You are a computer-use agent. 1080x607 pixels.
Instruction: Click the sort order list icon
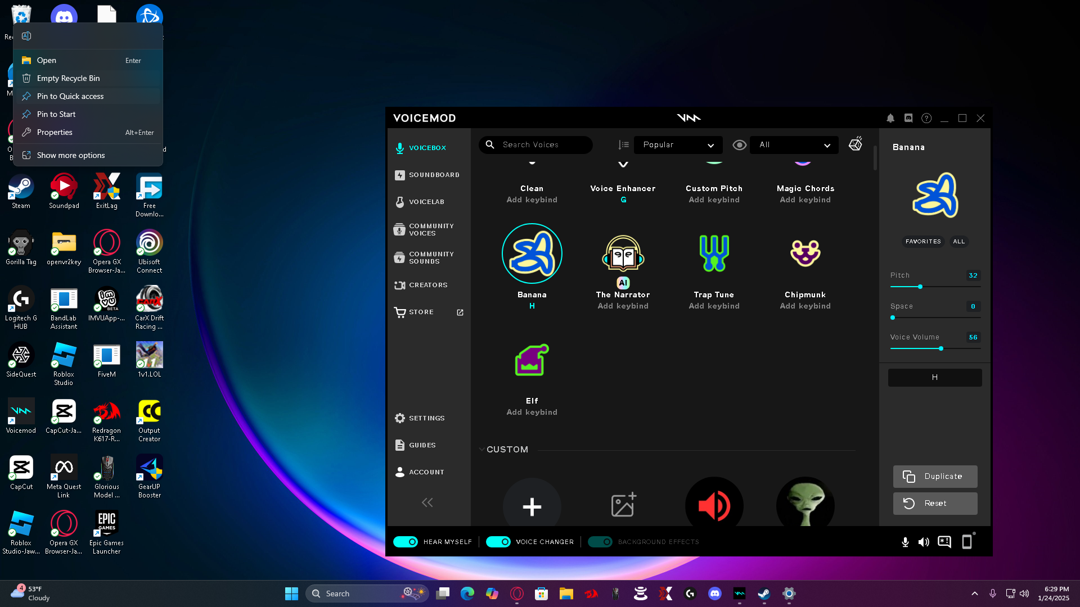623,145
